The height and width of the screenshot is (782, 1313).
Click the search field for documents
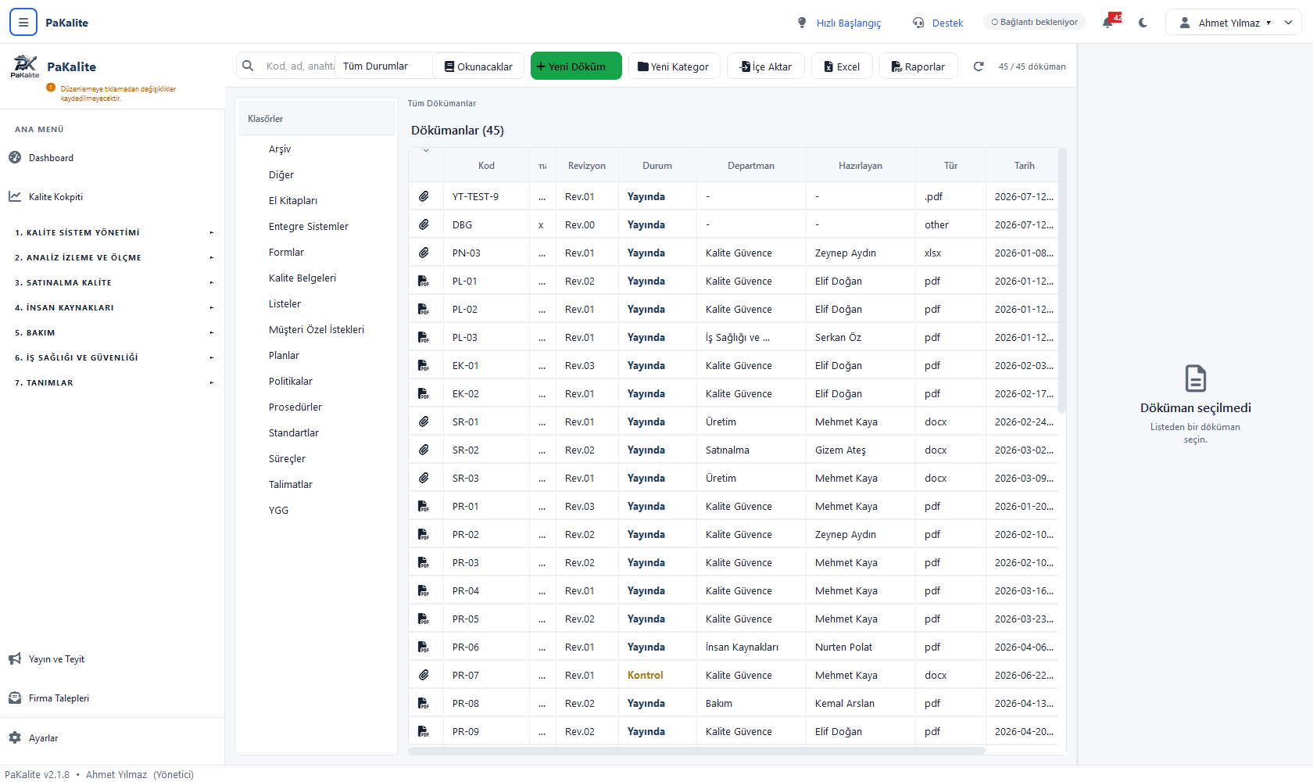299,66
